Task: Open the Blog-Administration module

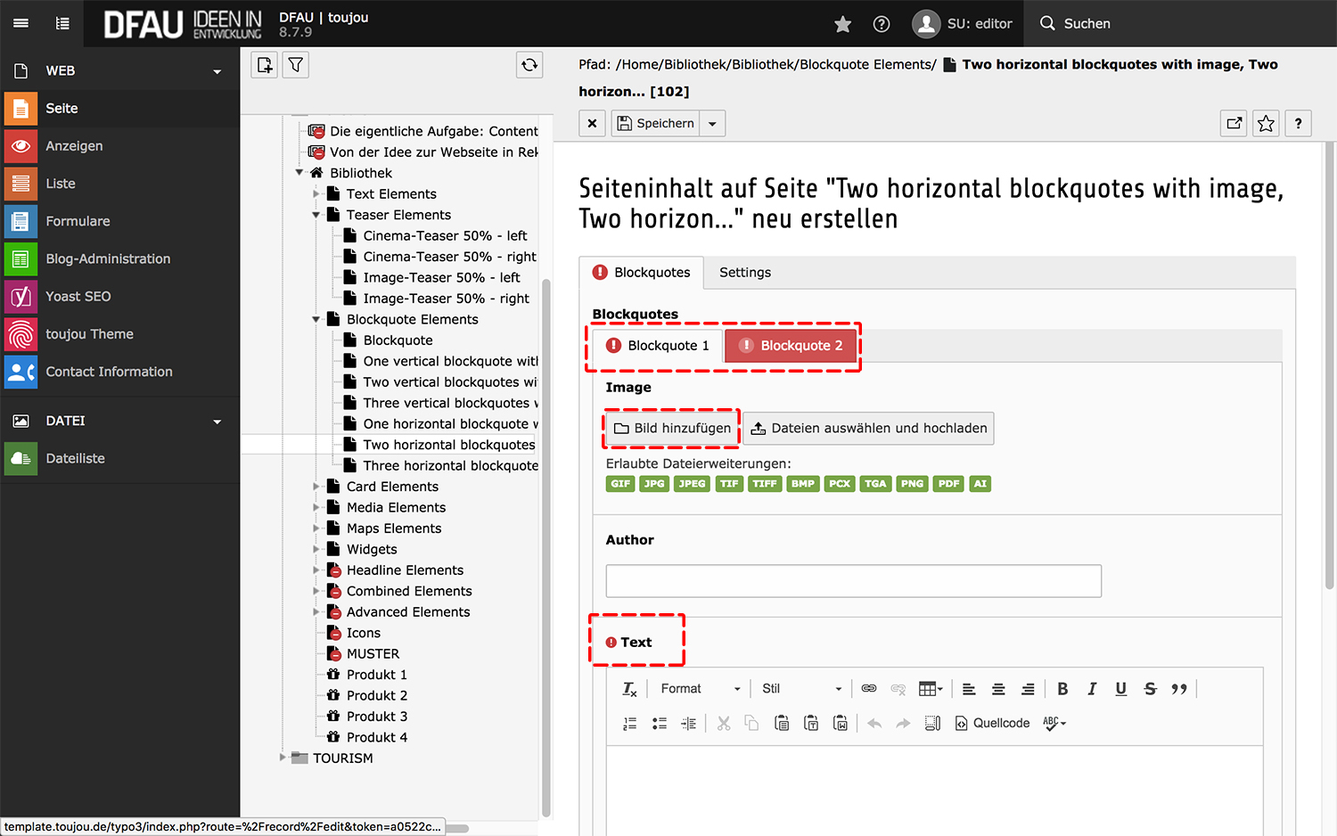Action: pos(120,258)
